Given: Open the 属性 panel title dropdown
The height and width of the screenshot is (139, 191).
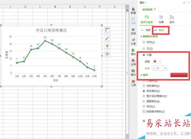Looking at the screenshot, I should click(x=143, y=3).
